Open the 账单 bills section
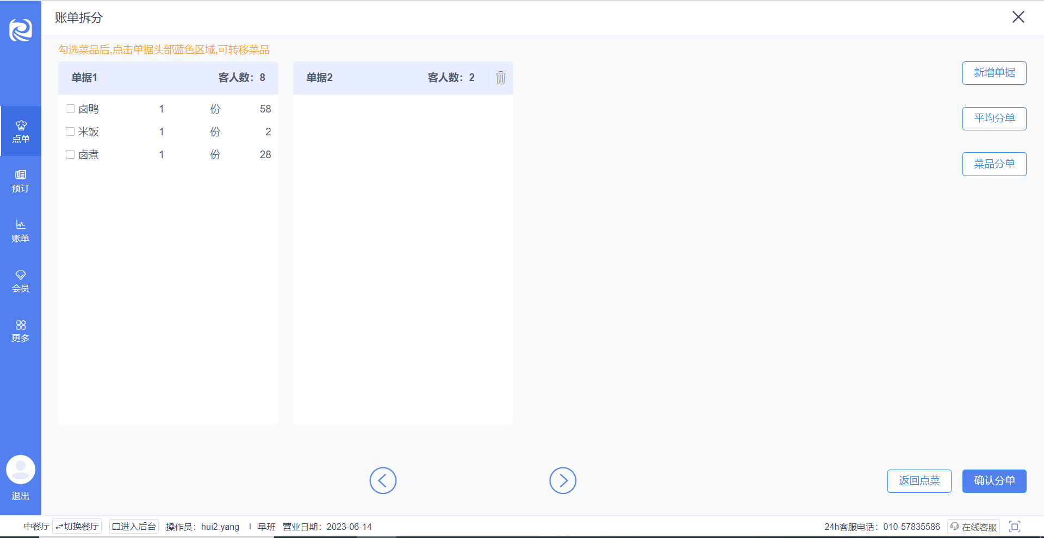1044x538 pixels. (x=21, y=231)
